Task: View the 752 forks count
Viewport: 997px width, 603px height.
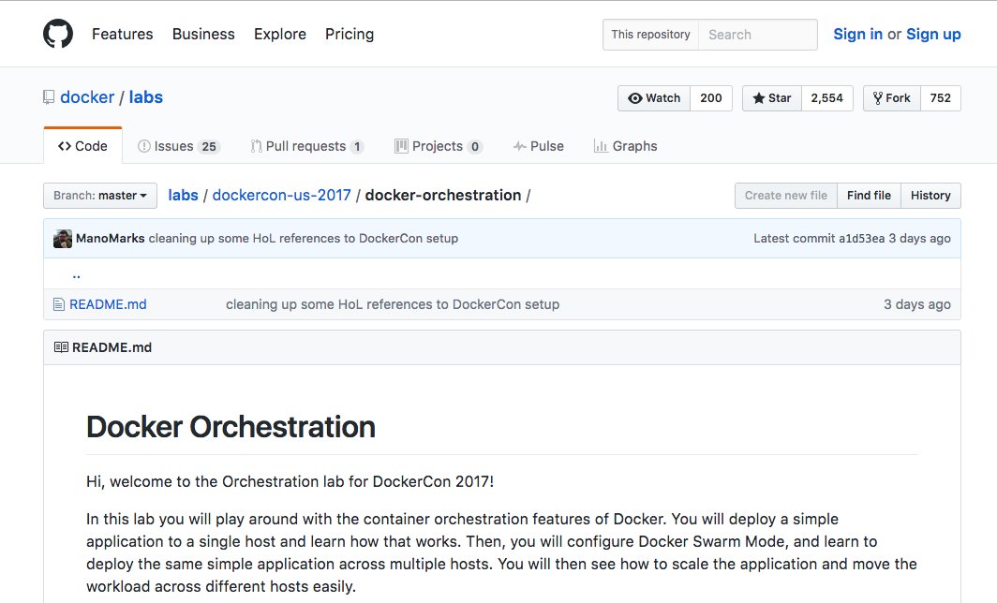Action: [x=941, y=98]
